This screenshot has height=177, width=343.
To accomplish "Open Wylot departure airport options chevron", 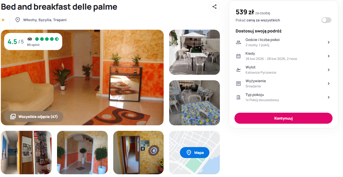I will [329, 70].
